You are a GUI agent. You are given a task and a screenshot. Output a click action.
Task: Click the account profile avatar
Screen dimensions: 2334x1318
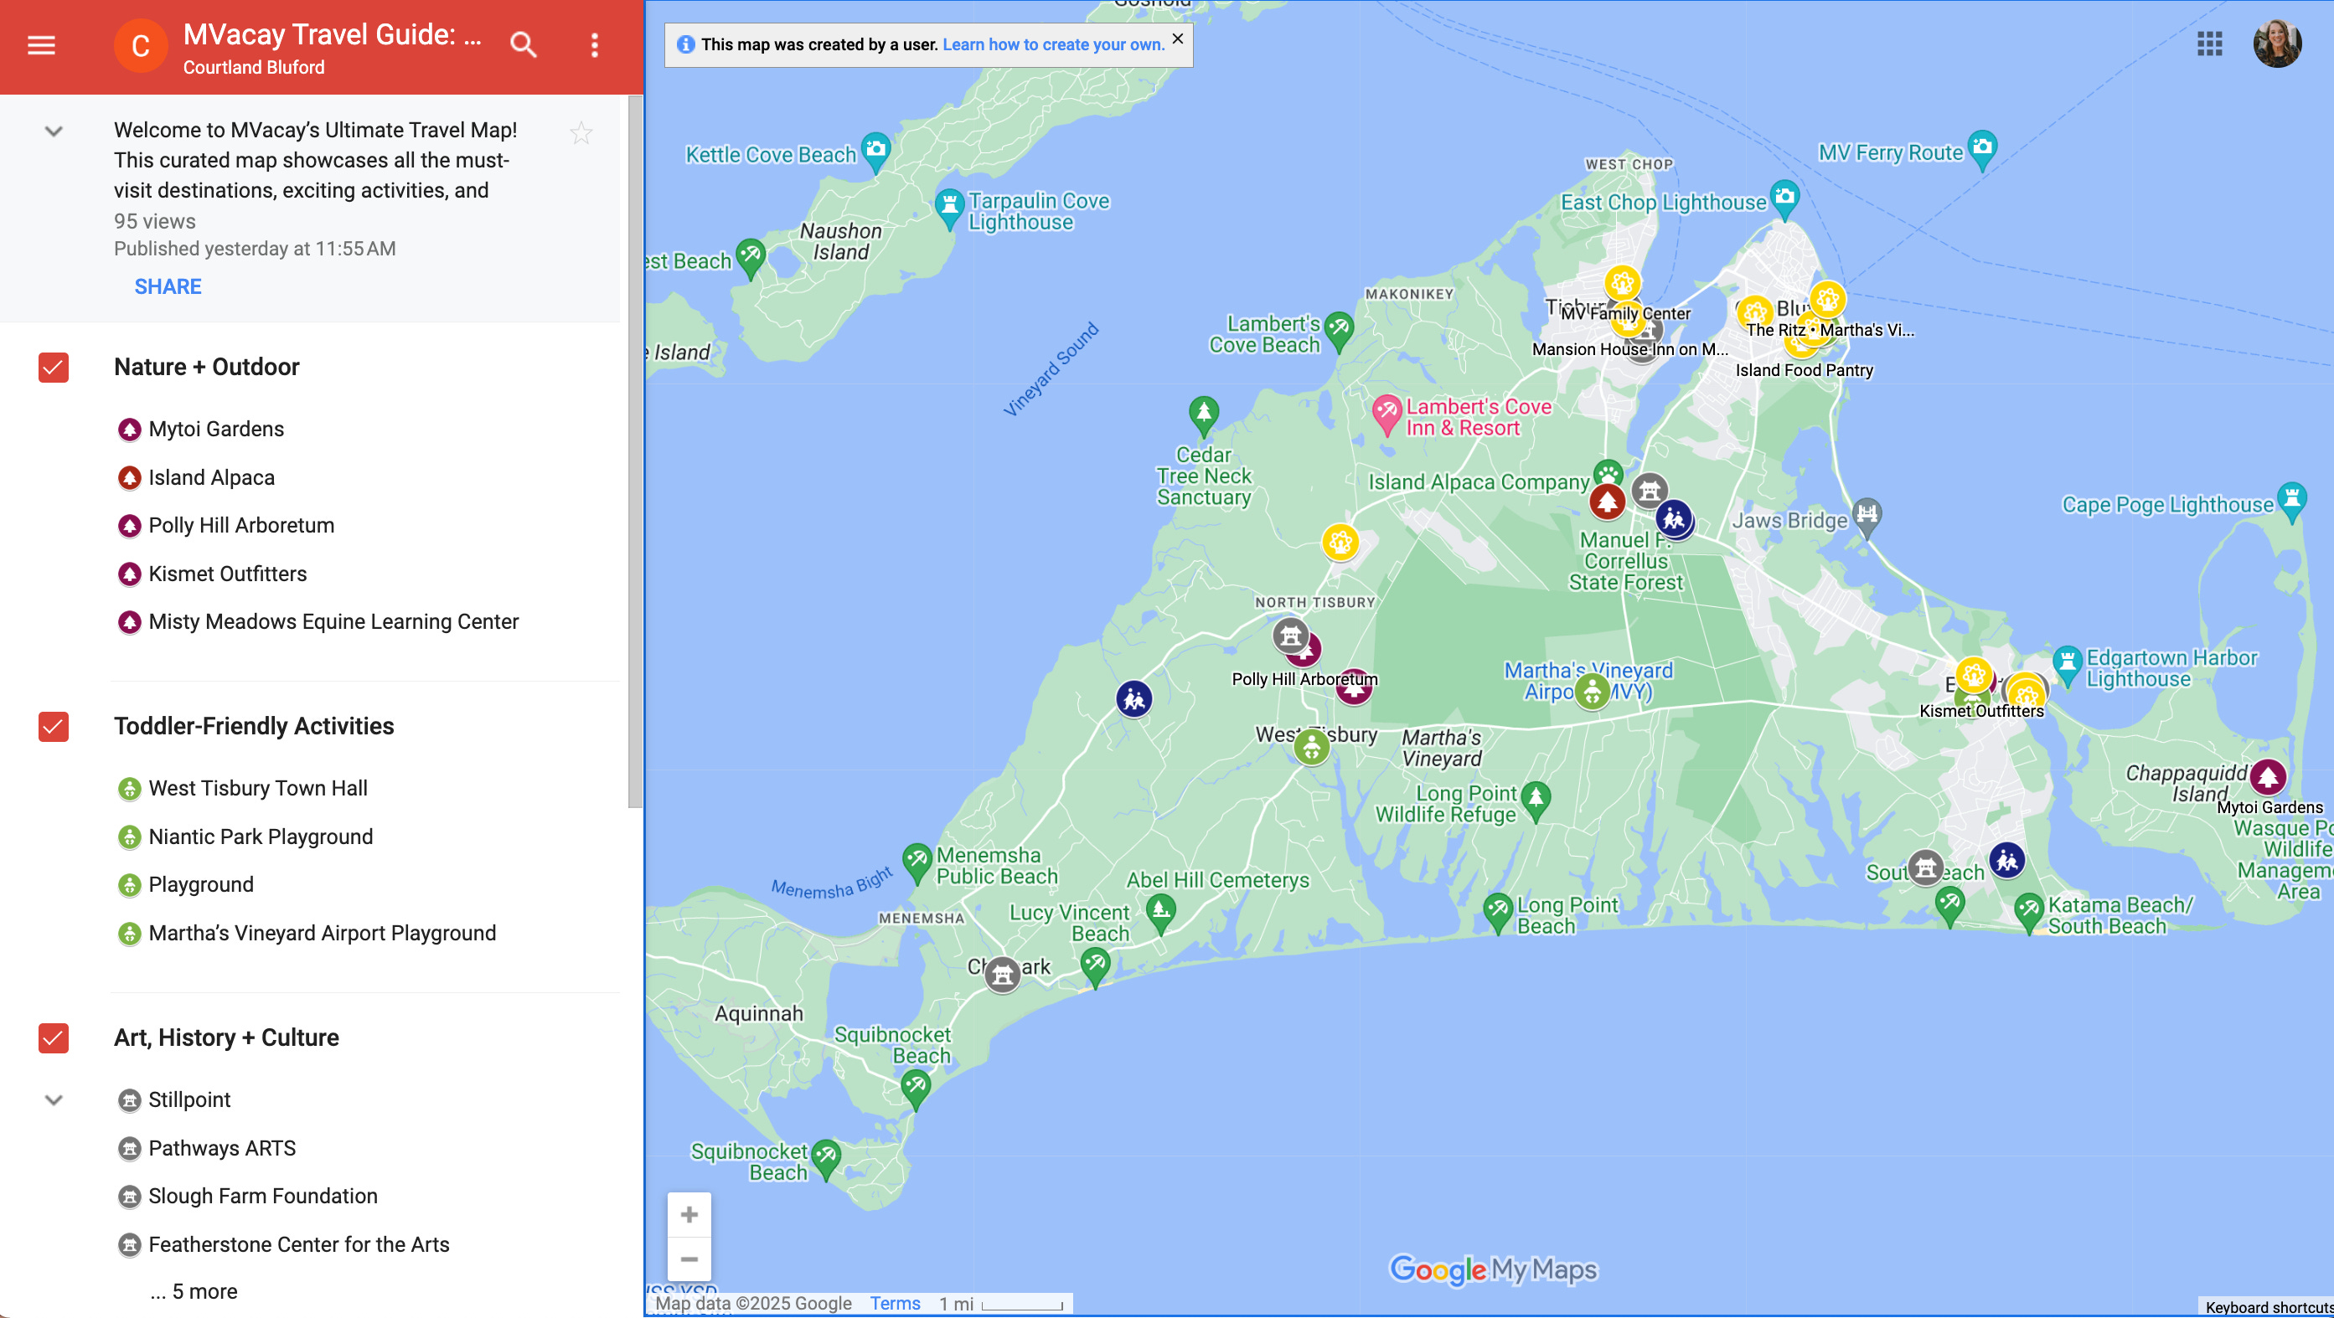[x=2276, y=44]
